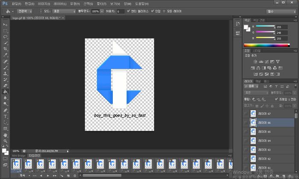
Task: Add Color Balance adjustment icon
Action: pyautogui.click(x=258, y=68)
